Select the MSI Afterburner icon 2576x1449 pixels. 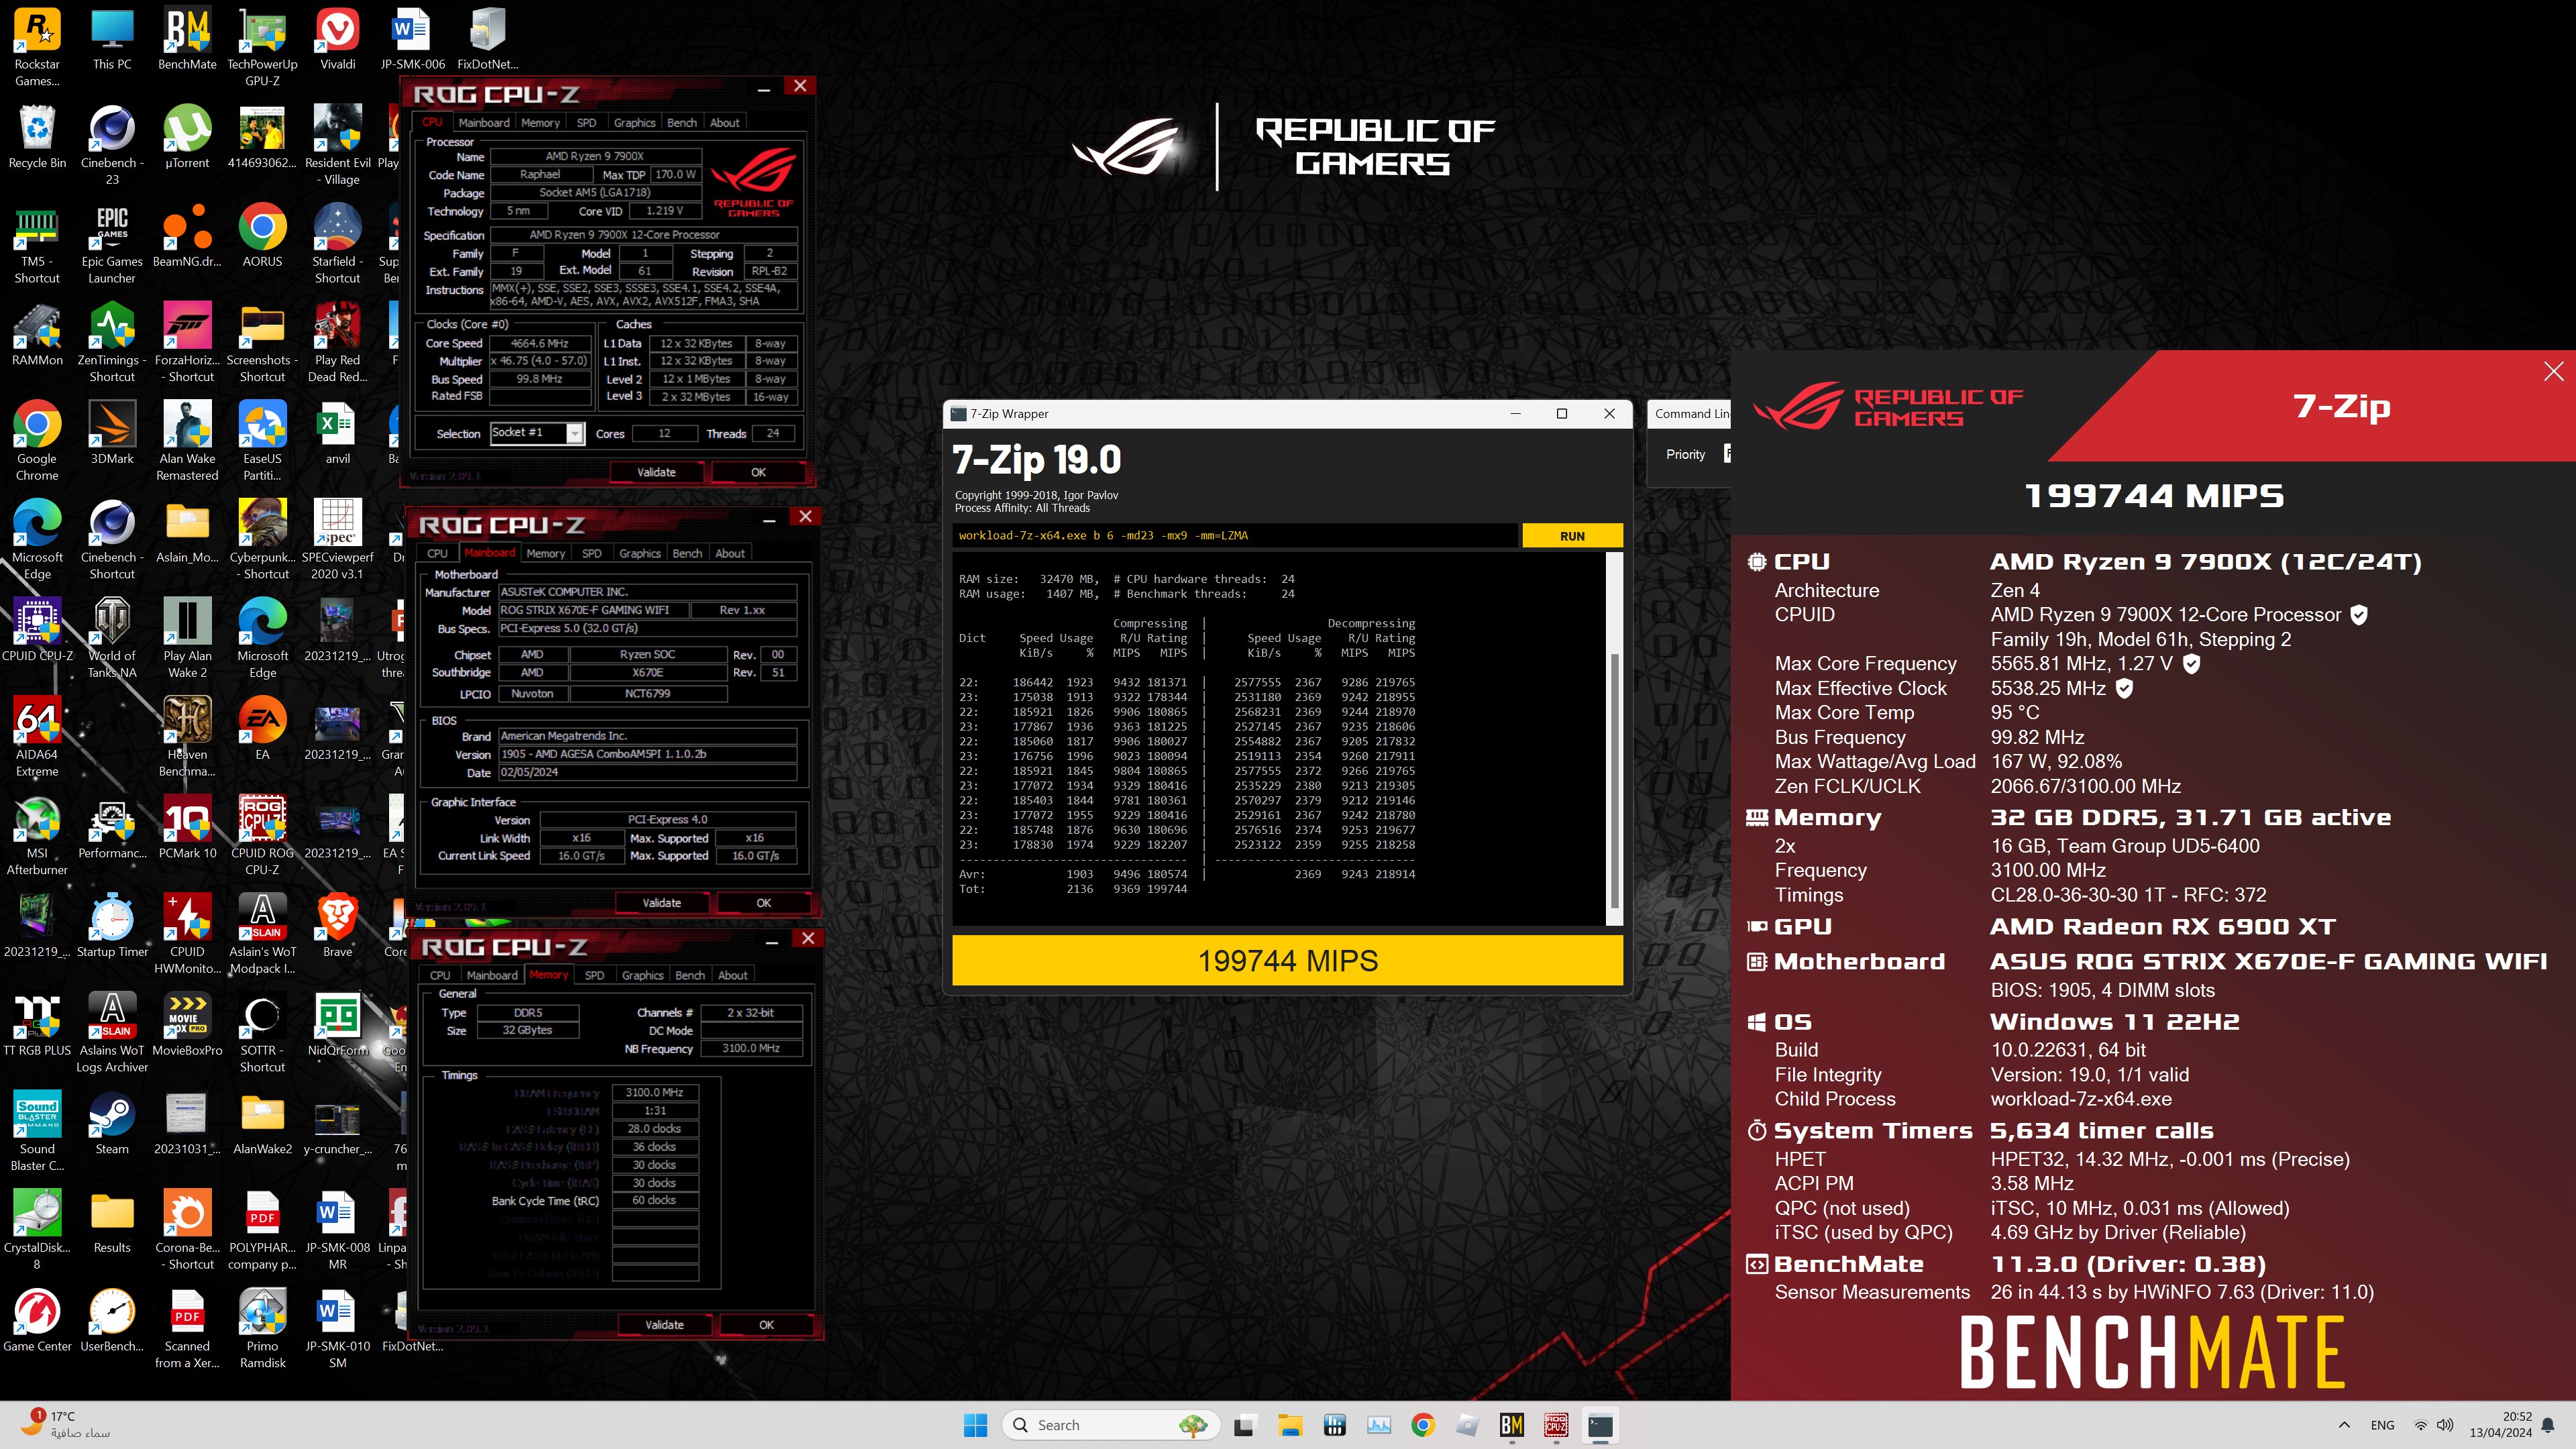click(37, 836)
